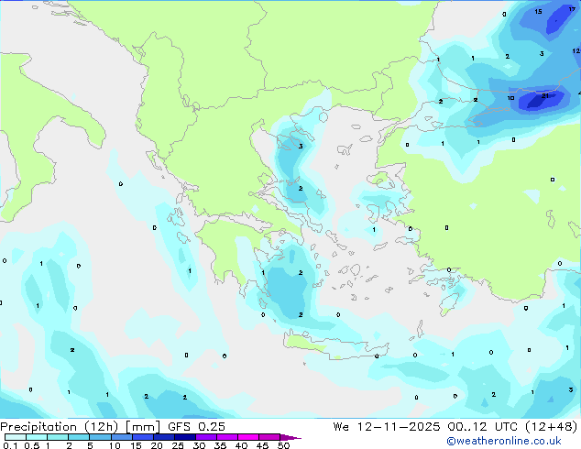Viewport: 581px width, 449px height.
Task: Select the 5–10 mm legend color swatch
Action: pyautogui.click(x=100, y=437)
